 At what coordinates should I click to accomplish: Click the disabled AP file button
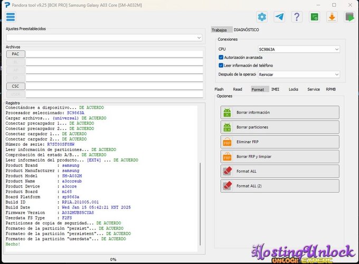pos(15,70)
